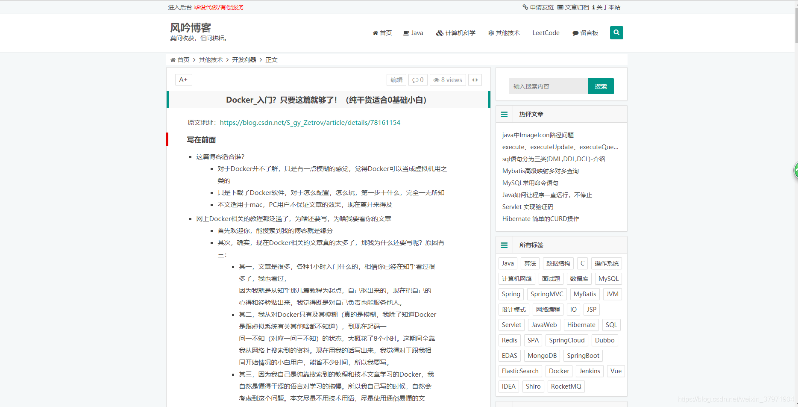Select the Shiro tag
This screenshot has width=798, height=407.
click(x=533, y=386)
